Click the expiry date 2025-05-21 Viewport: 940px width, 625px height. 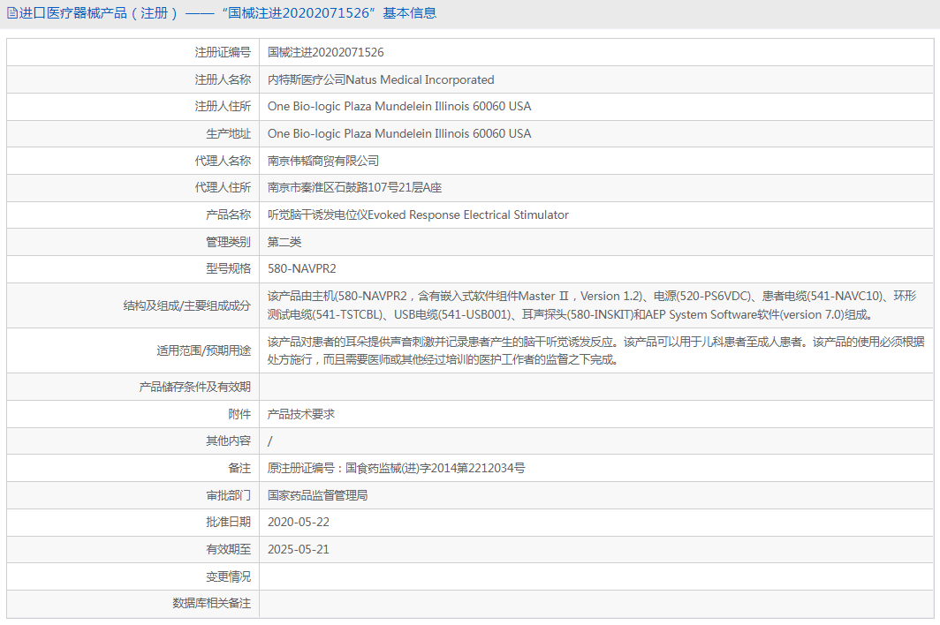(x=300, y=549)
